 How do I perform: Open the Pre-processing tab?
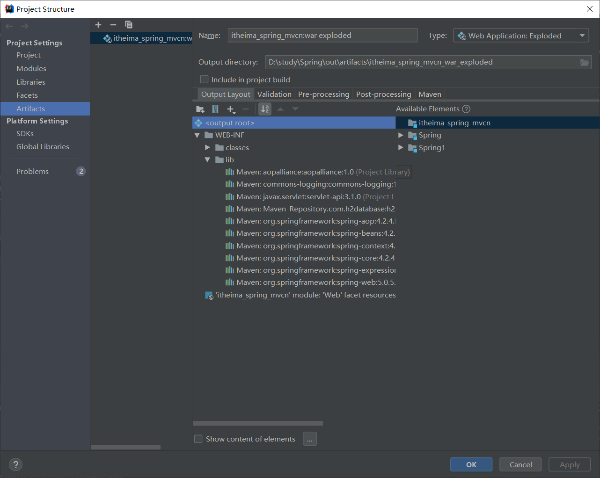click(324, 94)
